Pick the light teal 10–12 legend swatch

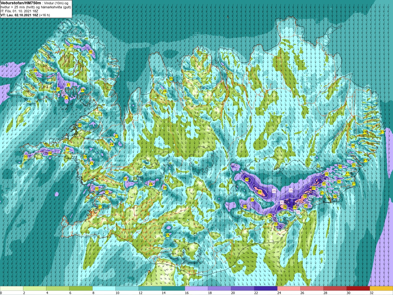pos(127,289)
